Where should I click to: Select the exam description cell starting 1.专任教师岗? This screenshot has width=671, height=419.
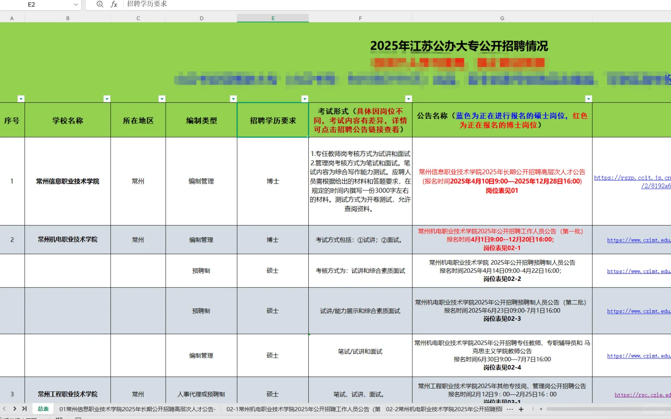360,181
